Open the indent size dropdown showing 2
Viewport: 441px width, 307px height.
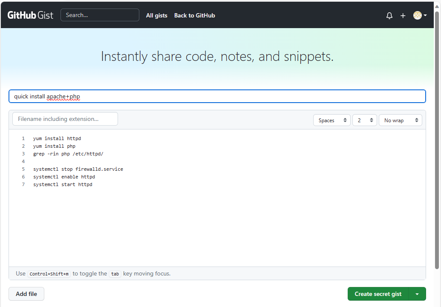pyautogui.click(x=364, y=120)
